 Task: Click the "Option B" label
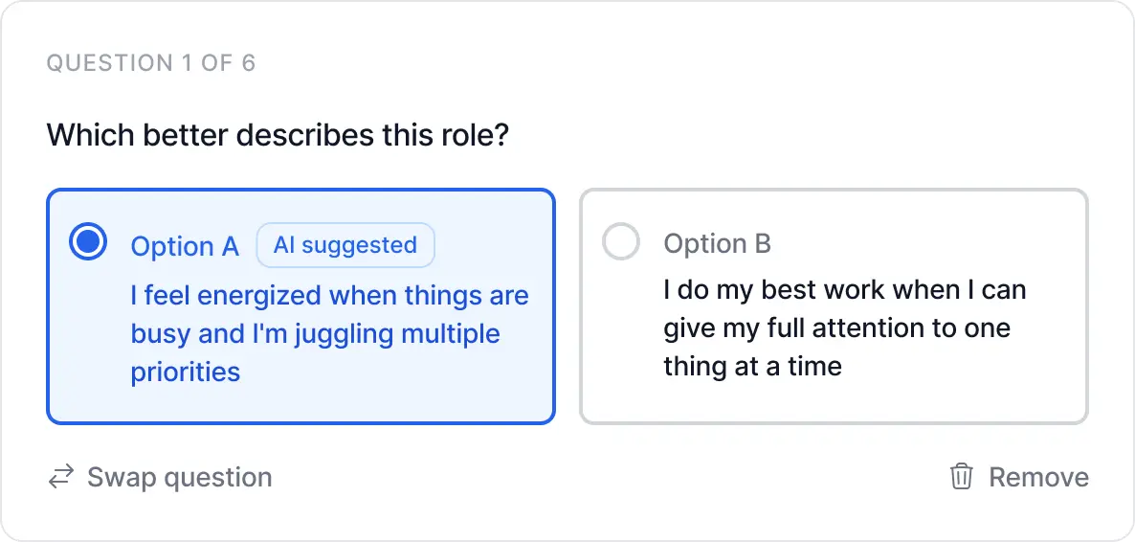click(717, 243)
